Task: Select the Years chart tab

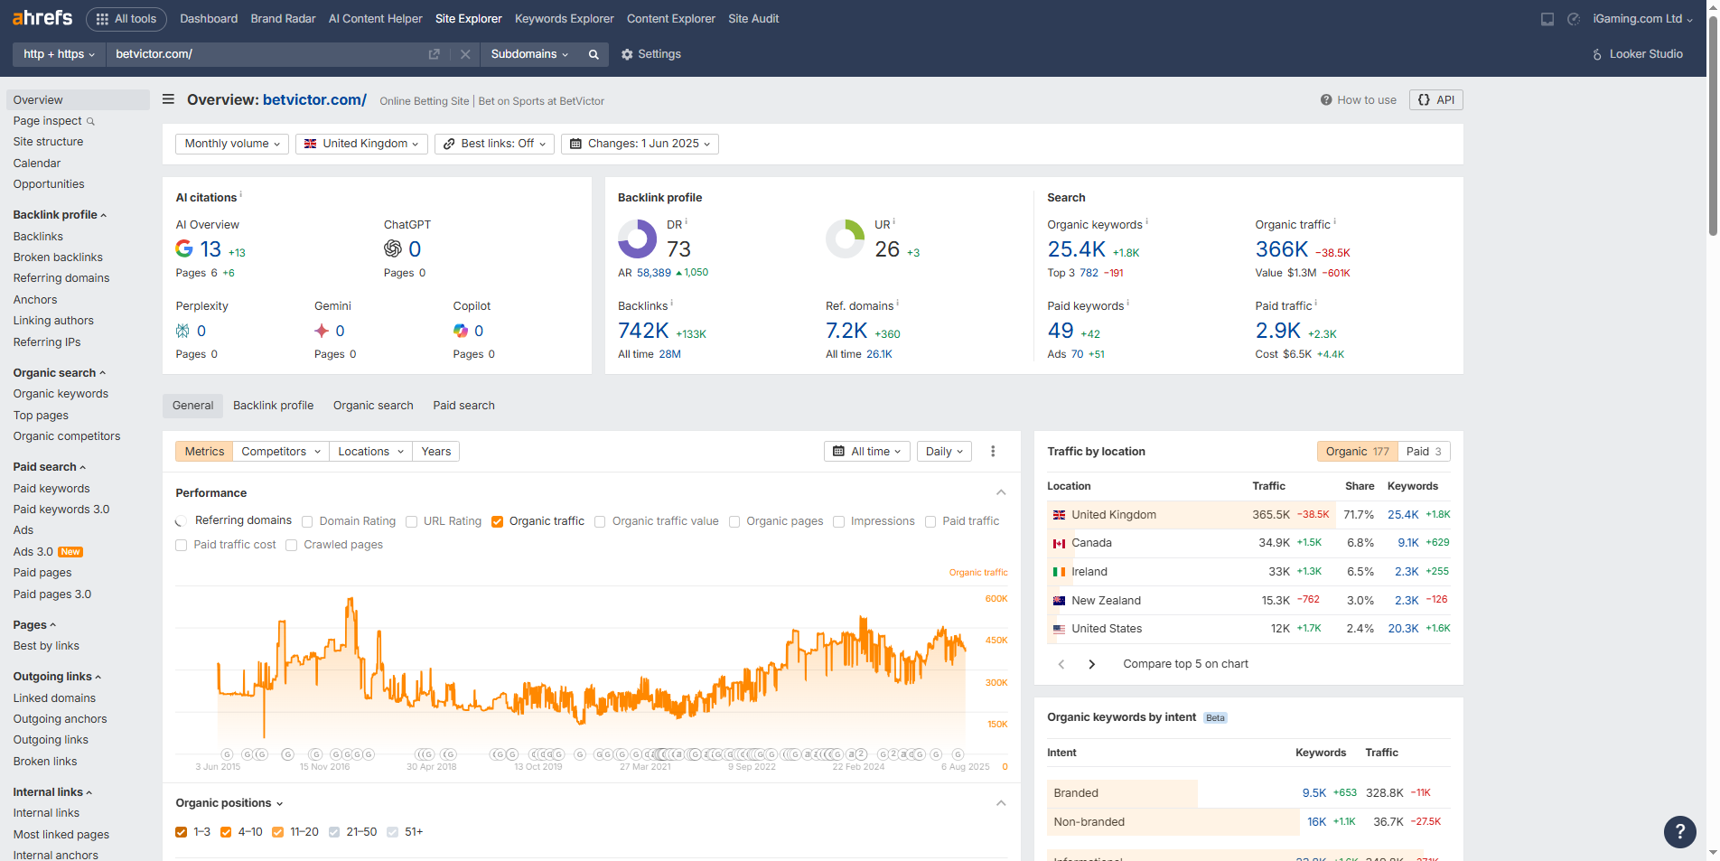Action: click(436, 452)
